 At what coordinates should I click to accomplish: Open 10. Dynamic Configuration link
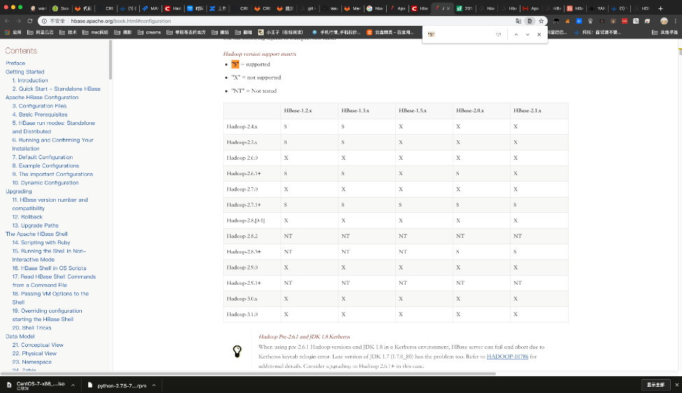click(x=45, y=183)
